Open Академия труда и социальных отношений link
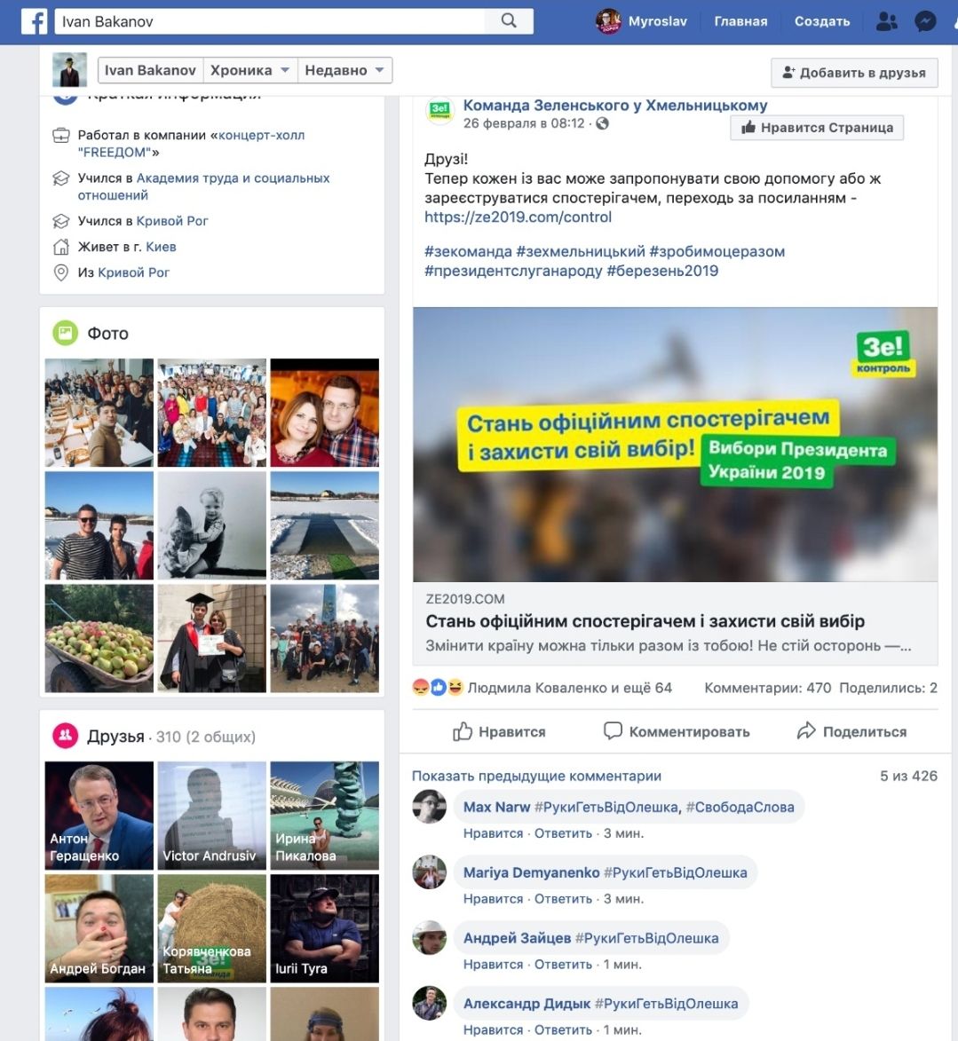958x1041 pixels. [204, 186]
